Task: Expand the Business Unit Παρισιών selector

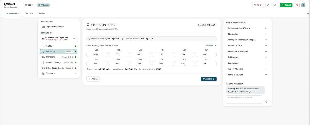Action: 59,39
